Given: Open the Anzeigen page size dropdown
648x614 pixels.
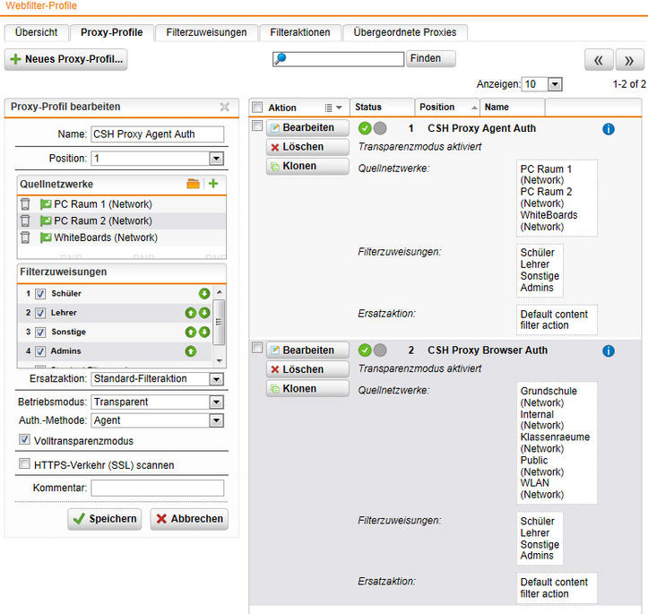Looking at the screenshot, I should click(x=555, y=84).
